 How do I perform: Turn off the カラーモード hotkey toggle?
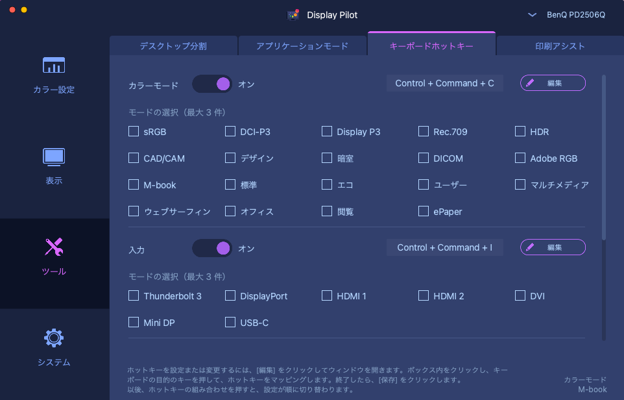point(212,84)
